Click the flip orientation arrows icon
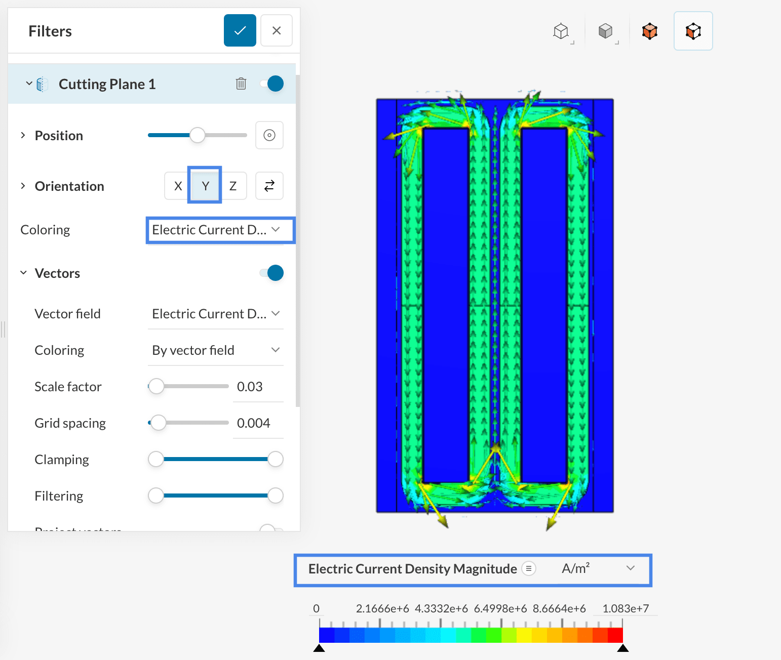Screen dimensions: 781x660 pos(269,186)
